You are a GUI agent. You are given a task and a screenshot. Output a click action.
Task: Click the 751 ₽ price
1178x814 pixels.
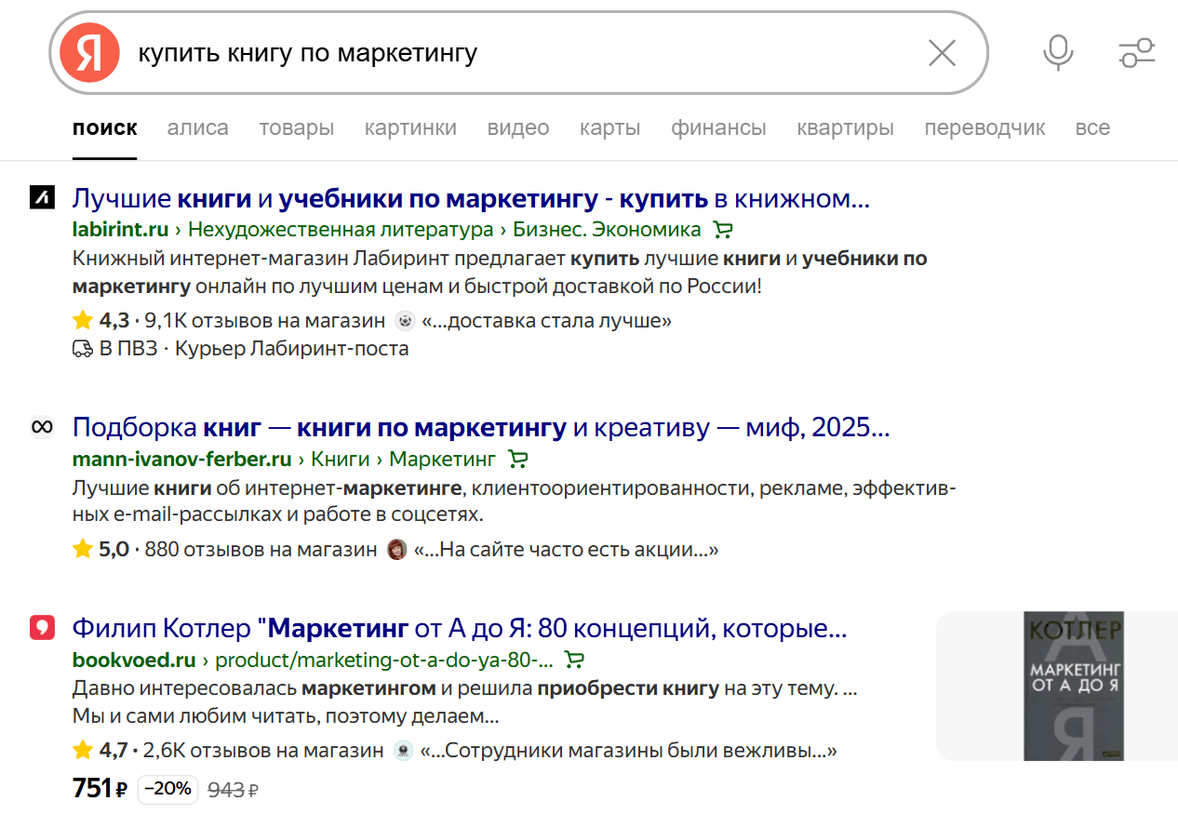[x=100, y=789]
